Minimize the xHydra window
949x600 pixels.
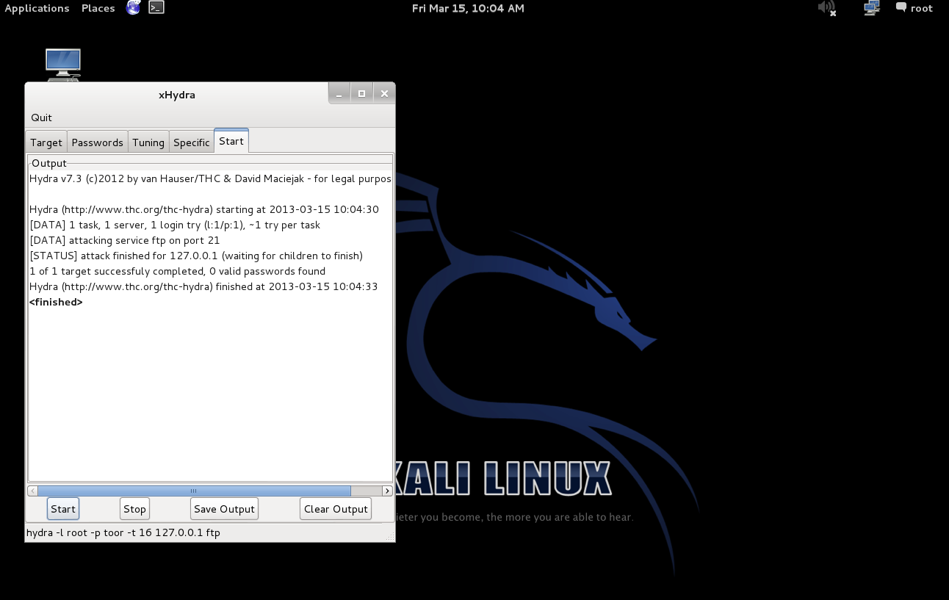tap(339, 93)
